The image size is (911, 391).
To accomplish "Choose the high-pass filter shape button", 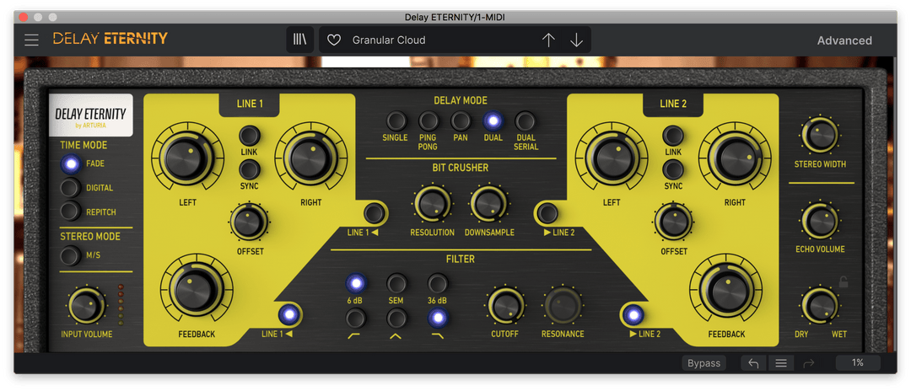I will click(356, 318).
